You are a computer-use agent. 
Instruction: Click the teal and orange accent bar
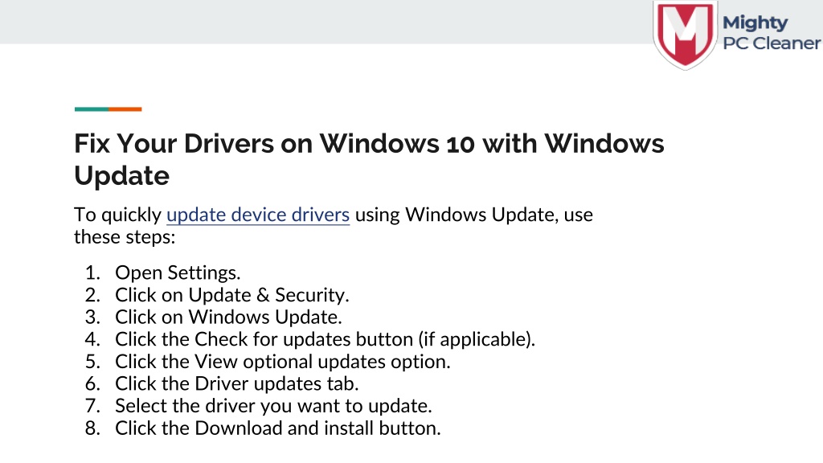tap(109, 109)
